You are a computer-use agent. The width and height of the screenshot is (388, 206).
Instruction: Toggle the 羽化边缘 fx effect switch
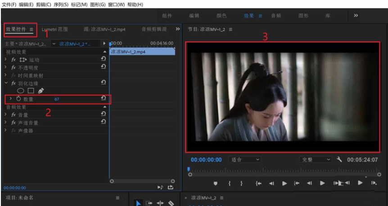[14, 83]
